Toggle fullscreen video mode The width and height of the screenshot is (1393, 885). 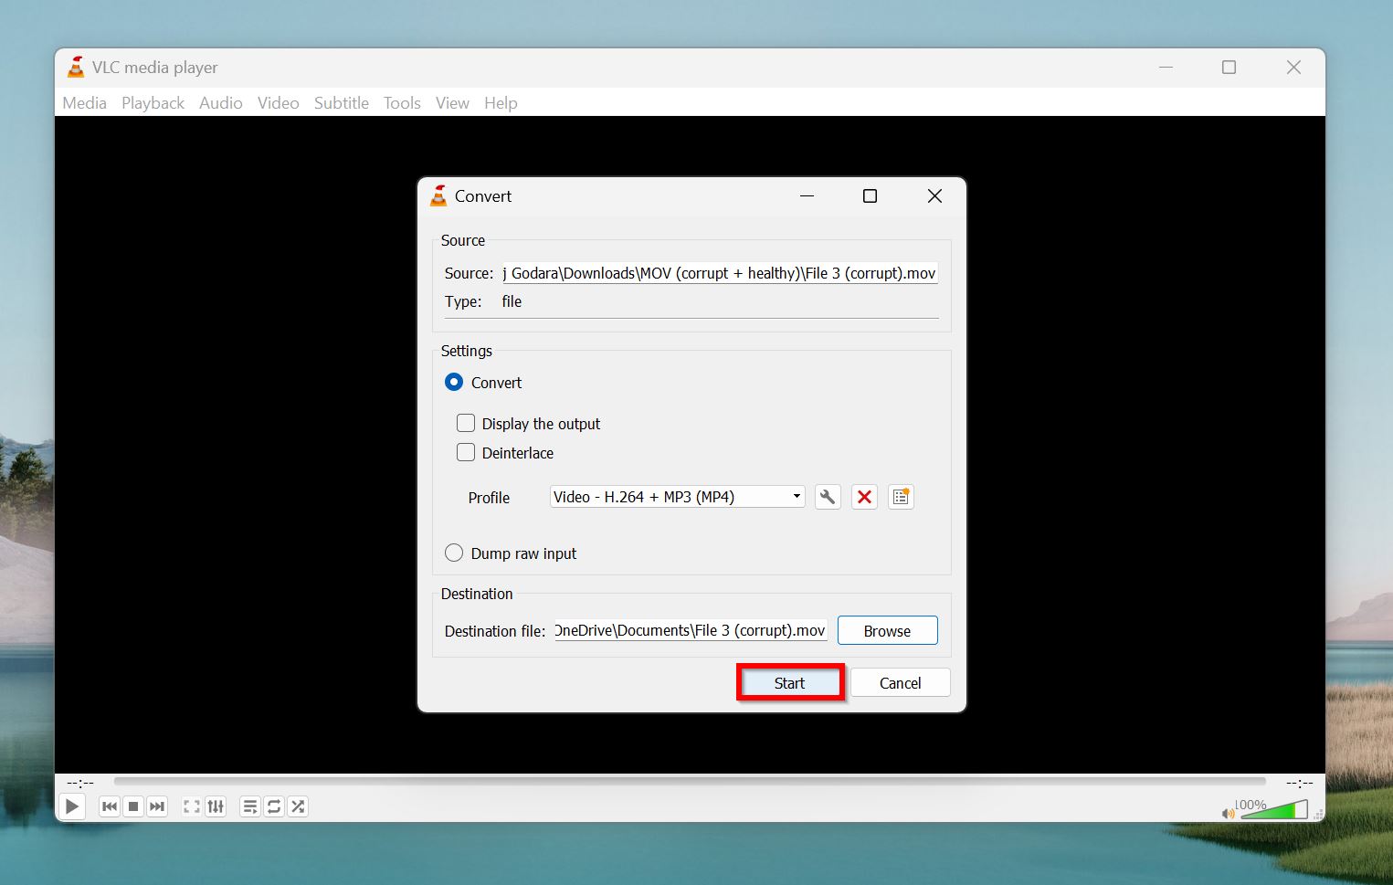click(x=191, y=806)
